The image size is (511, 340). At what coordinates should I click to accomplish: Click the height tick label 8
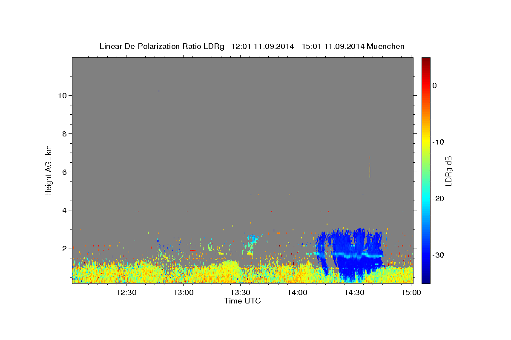[64, 134]
